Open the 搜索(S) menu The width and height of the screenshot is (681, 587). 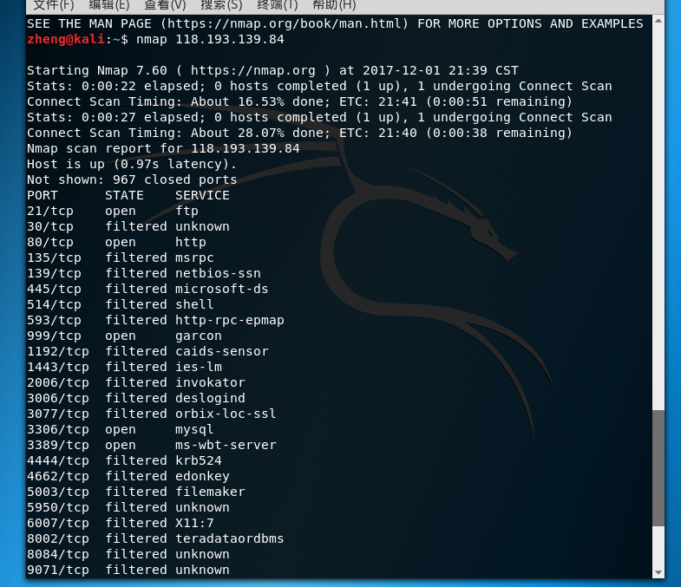pos(221,5)
